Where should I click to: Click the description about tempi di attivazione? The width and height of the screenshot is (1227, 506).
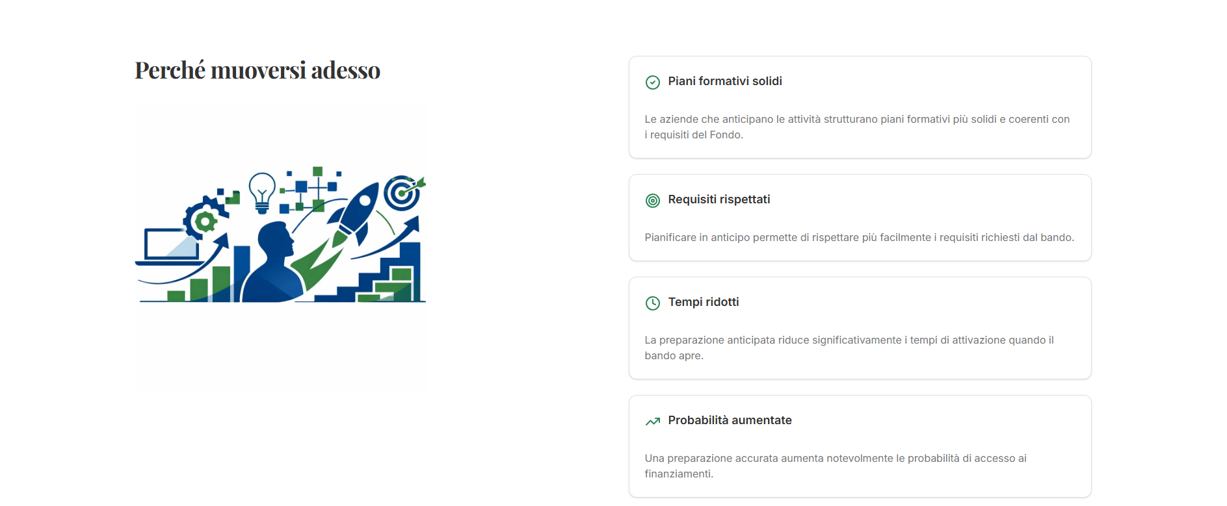click(x=849, y=348)
